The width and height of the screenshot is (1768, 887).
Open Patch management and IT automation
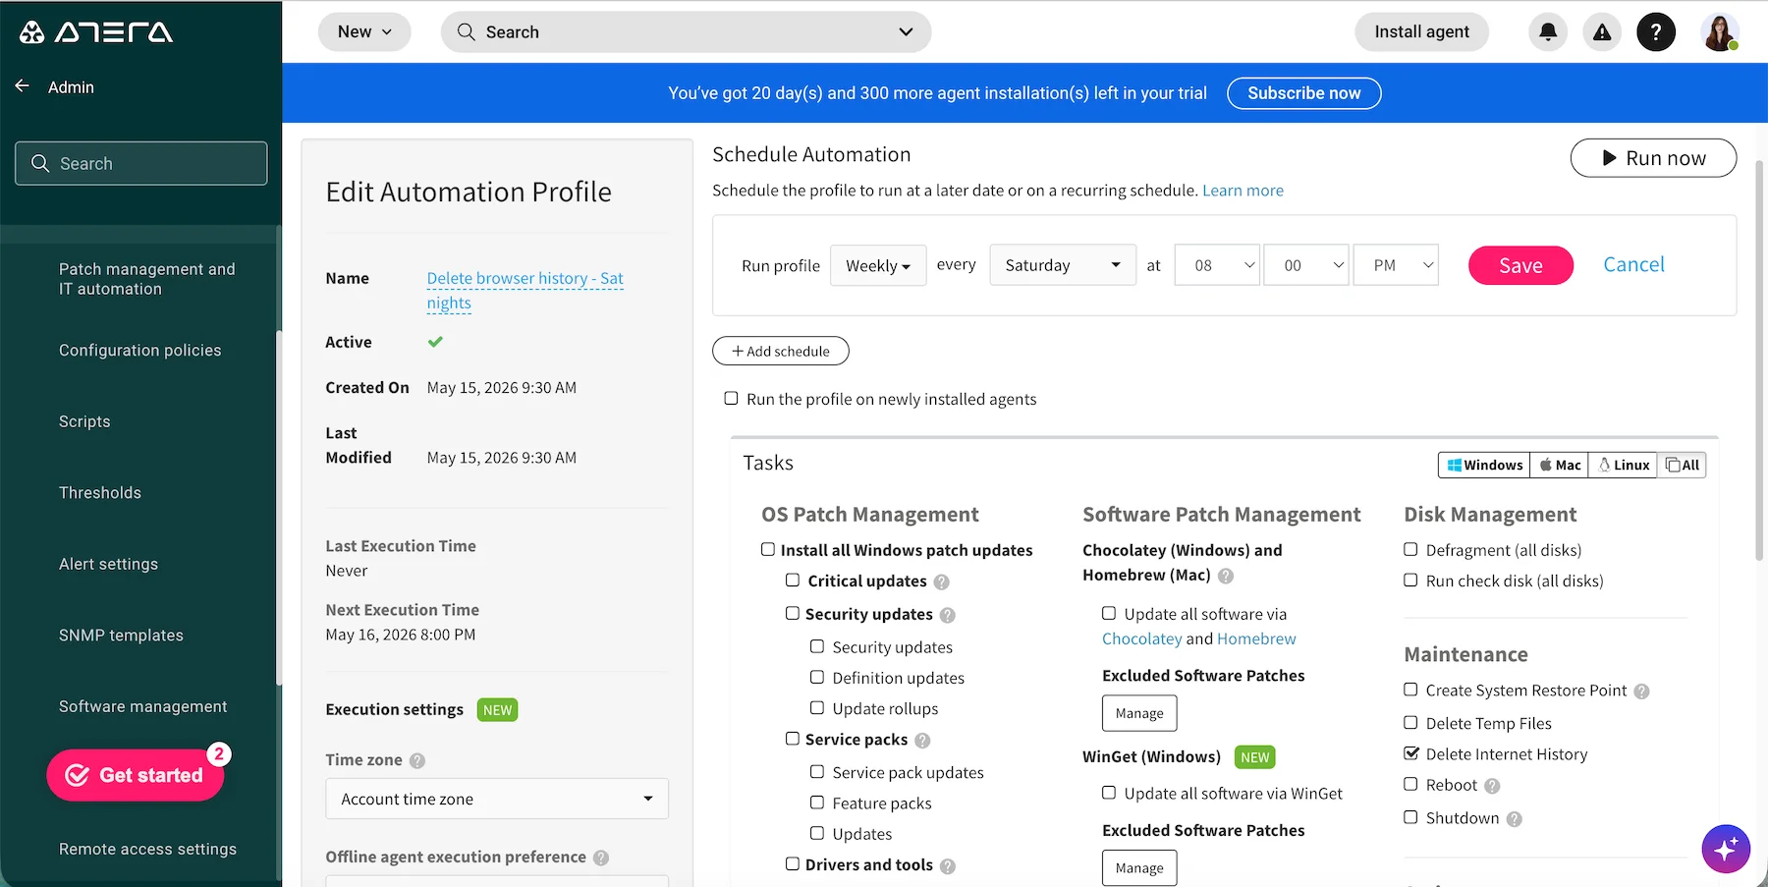pos(147,279)
